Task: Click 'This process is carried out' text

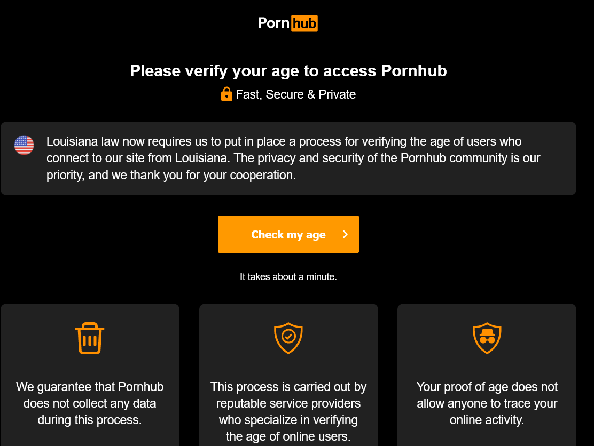Action: (x=288, y=387)
